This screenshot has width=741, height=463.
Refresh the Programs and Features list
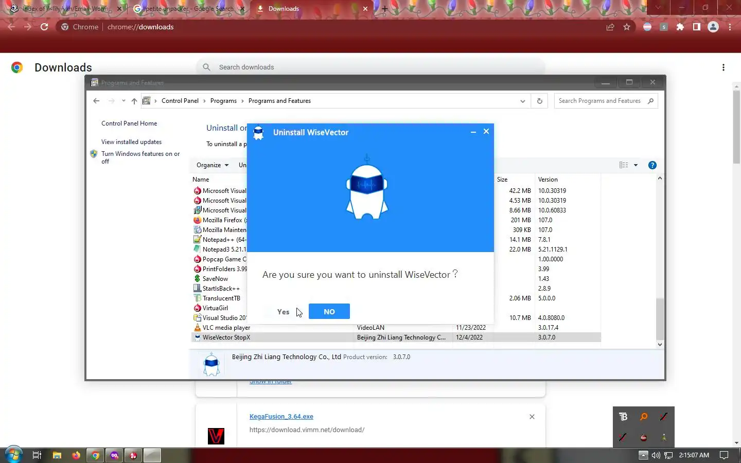[x=539, y=101]
